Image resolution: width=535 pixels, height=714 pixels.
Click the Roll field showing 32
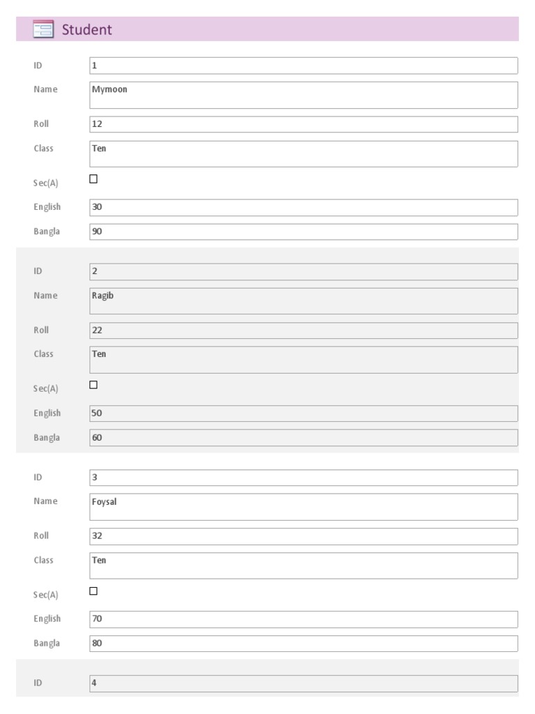pyautogui.click(x=304, y=536)
